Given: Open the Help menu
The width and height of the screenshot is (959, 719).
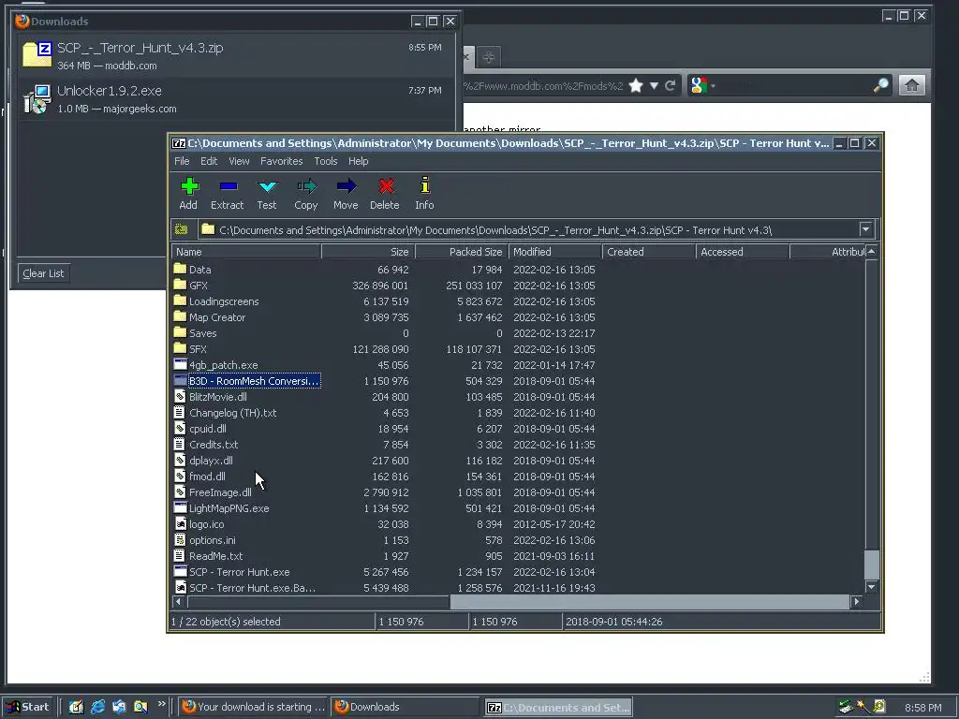Looking at the screenshot, I should click(x=359, y=161).
